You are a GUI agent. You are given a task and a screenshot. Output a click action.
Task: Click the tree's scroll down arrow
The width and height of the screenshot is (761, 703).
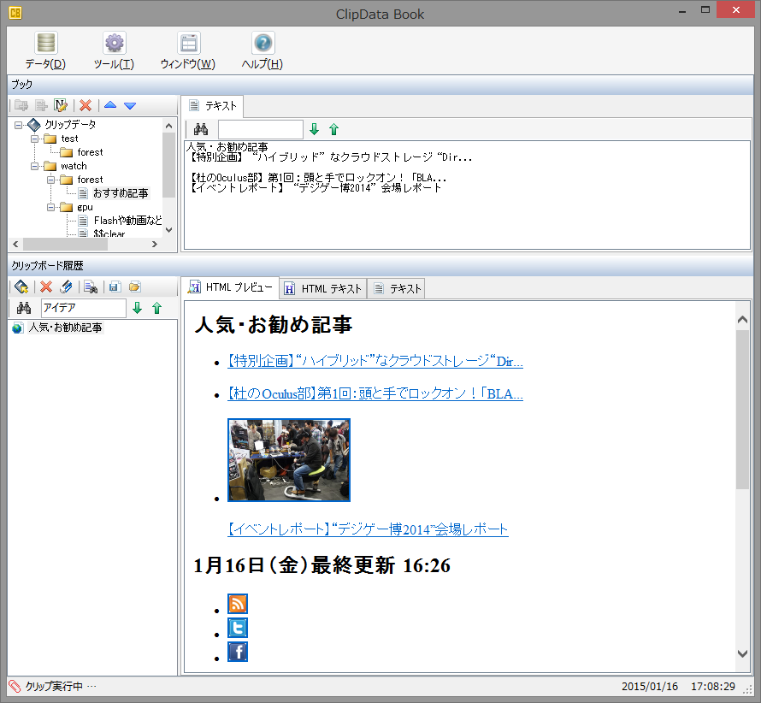pos(169,230)
